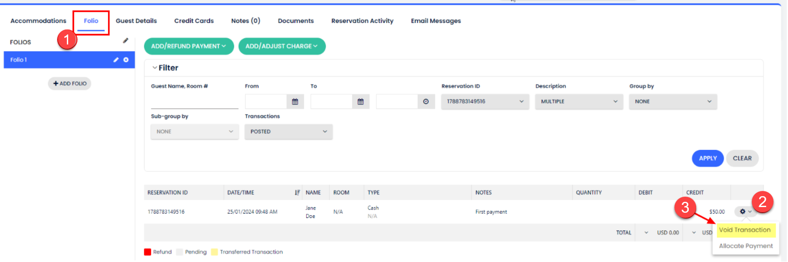
Task: Open the From date calendar picker
Action: [295, 102]
